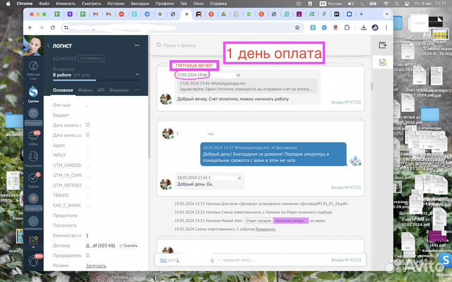Click Chrome back navigation arrow
The image size is (452, 282).
(30, 28)
